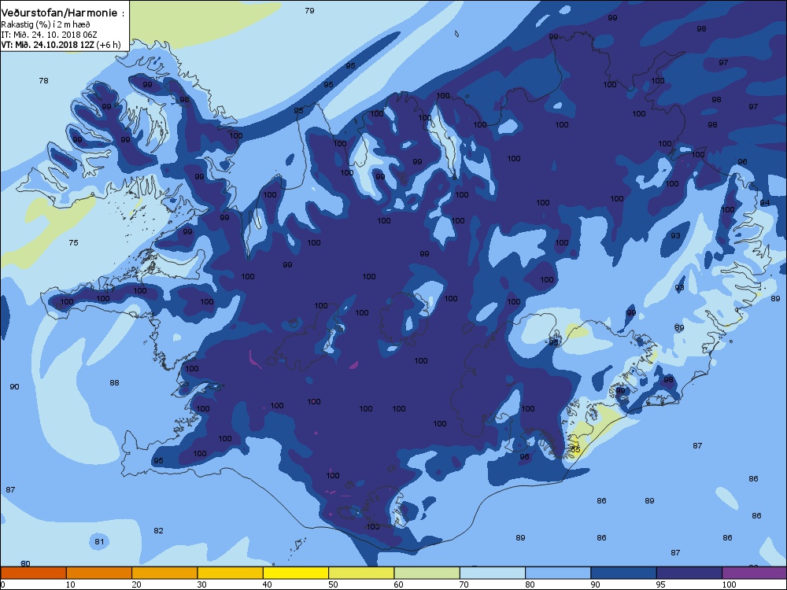This screenshot has height=590, width=787.
Task: Click the legend tick label 70
Action: 464,584
